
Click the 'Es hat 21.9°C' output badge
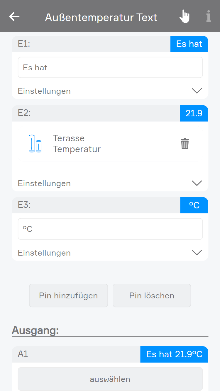174,354
